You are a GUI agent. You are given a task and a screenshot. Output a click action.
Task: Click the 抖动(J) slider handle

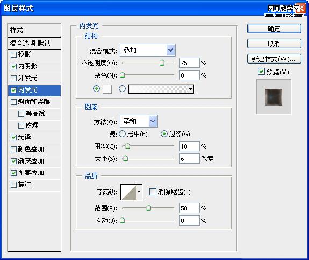123,220
